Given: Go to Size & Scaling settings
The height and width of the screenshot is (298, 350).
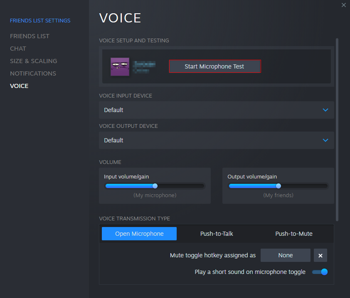Looking at the screenshot, I should pyautogui.click(x=33, y=61).
